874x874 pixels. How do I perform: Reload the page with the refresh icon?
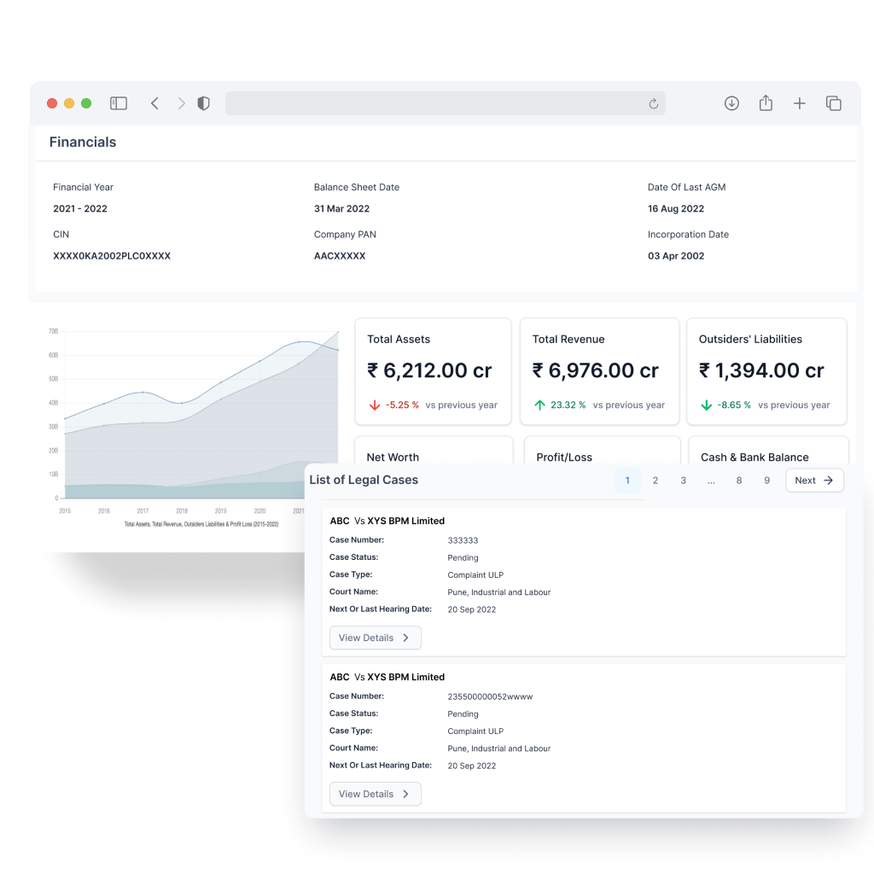click(653, 104)
